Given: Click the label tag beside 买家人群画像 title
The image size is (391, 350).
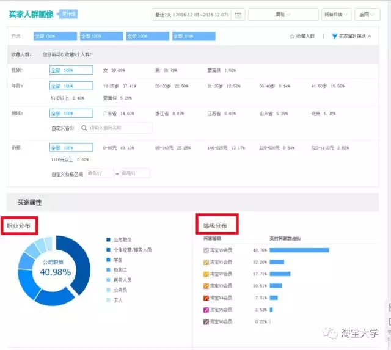Looking at the screenshot, I should tap(68, 14).
